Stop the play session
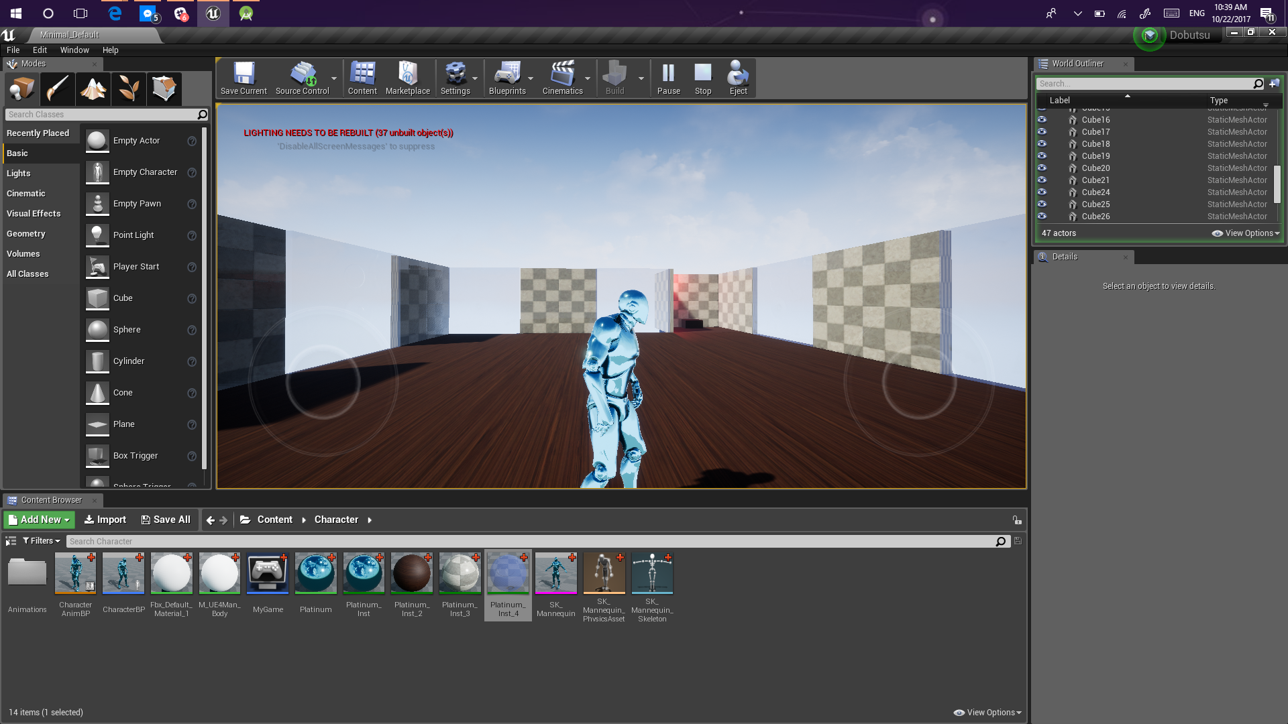The height and width of the screenshot is (724, 1288). [x=702, y=78]
